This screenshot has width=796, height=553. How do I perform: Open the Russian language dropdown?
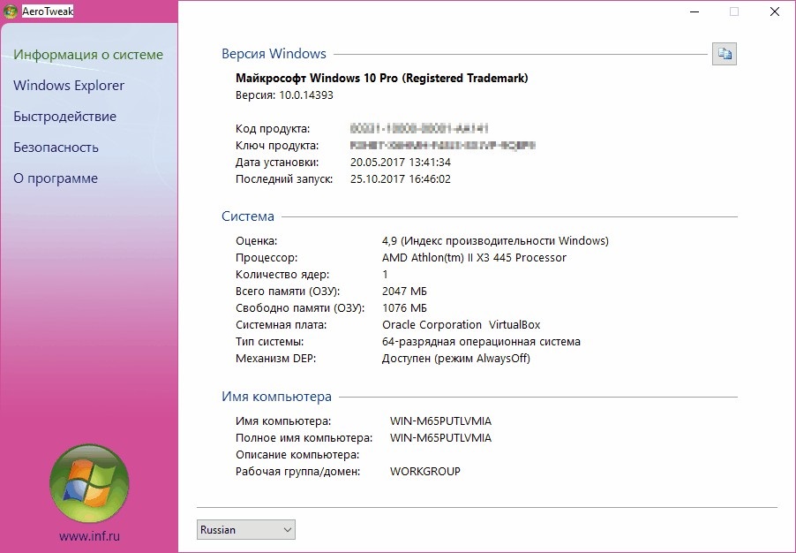(245, 530)
